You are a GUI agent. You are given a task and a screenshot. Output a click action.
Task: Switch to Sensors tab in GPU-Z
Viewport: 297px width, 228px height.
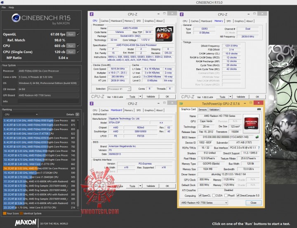tap(202, 109)
